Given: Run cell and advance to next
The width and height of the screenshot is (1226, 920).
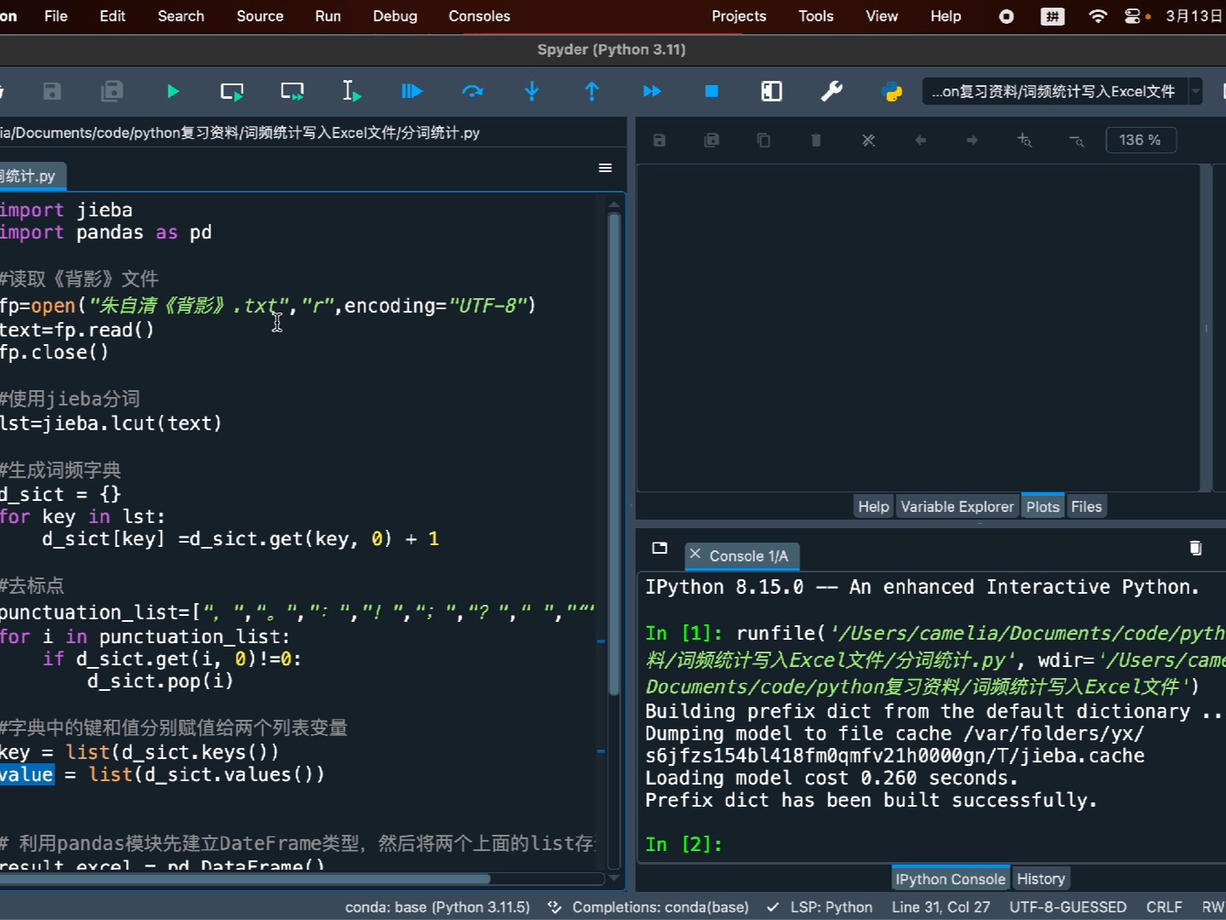Looking at the screenshot, I should click(x=292, y=91).
